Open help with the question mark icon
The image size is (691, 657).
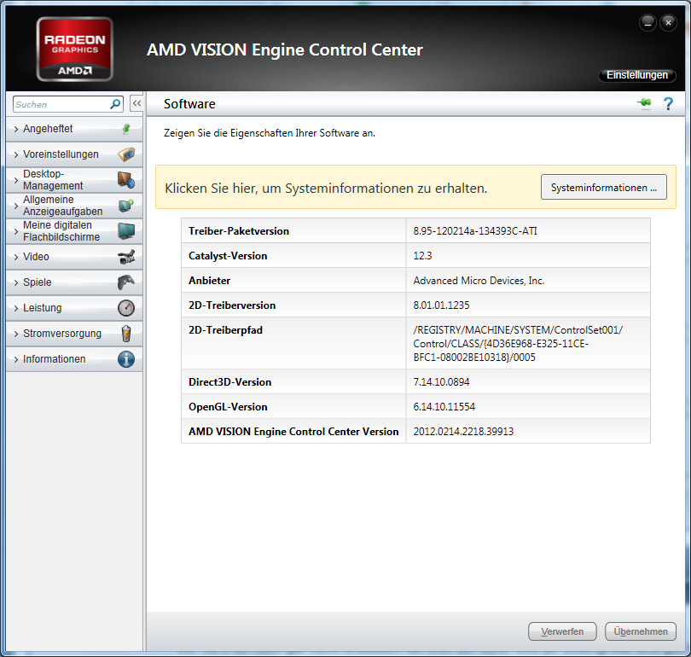point(668,103)
